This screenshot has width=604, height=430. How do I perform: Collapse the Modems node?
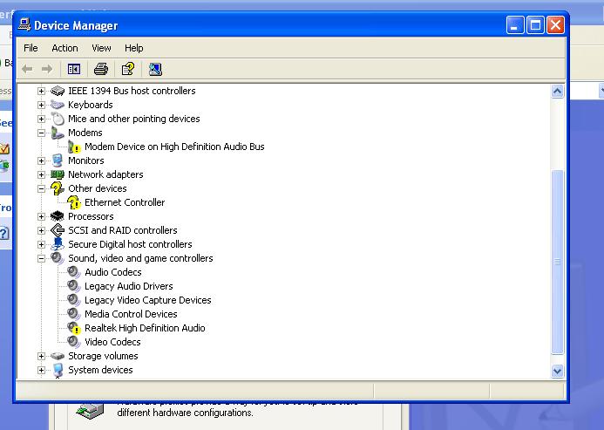point(41,133)
